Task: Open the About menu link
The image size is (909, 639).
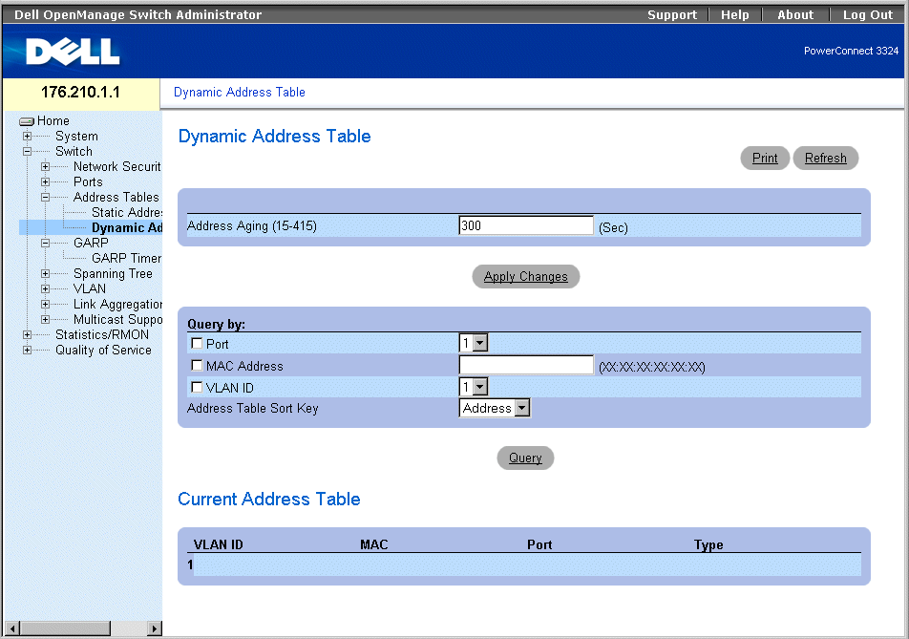Action: tap(795, 15)
